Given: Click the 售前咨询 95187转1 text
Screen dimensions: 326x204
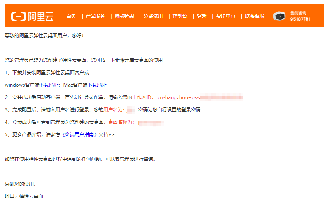Looking at the screenshot, I should pyautogui.click(x=300, y=16).
